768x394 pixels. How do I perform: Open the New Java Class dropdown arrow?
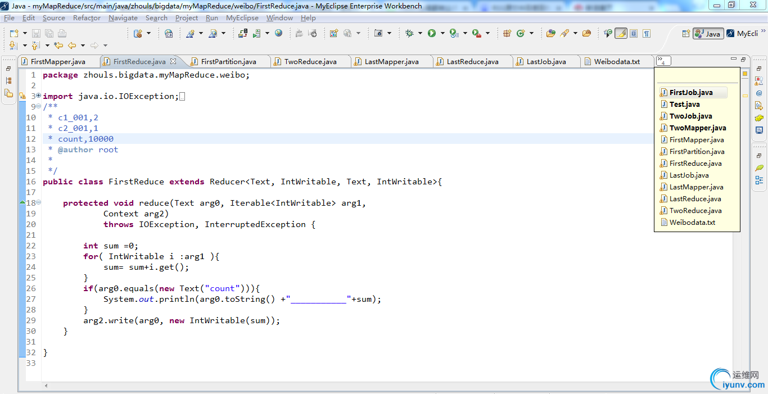point(531,33)
